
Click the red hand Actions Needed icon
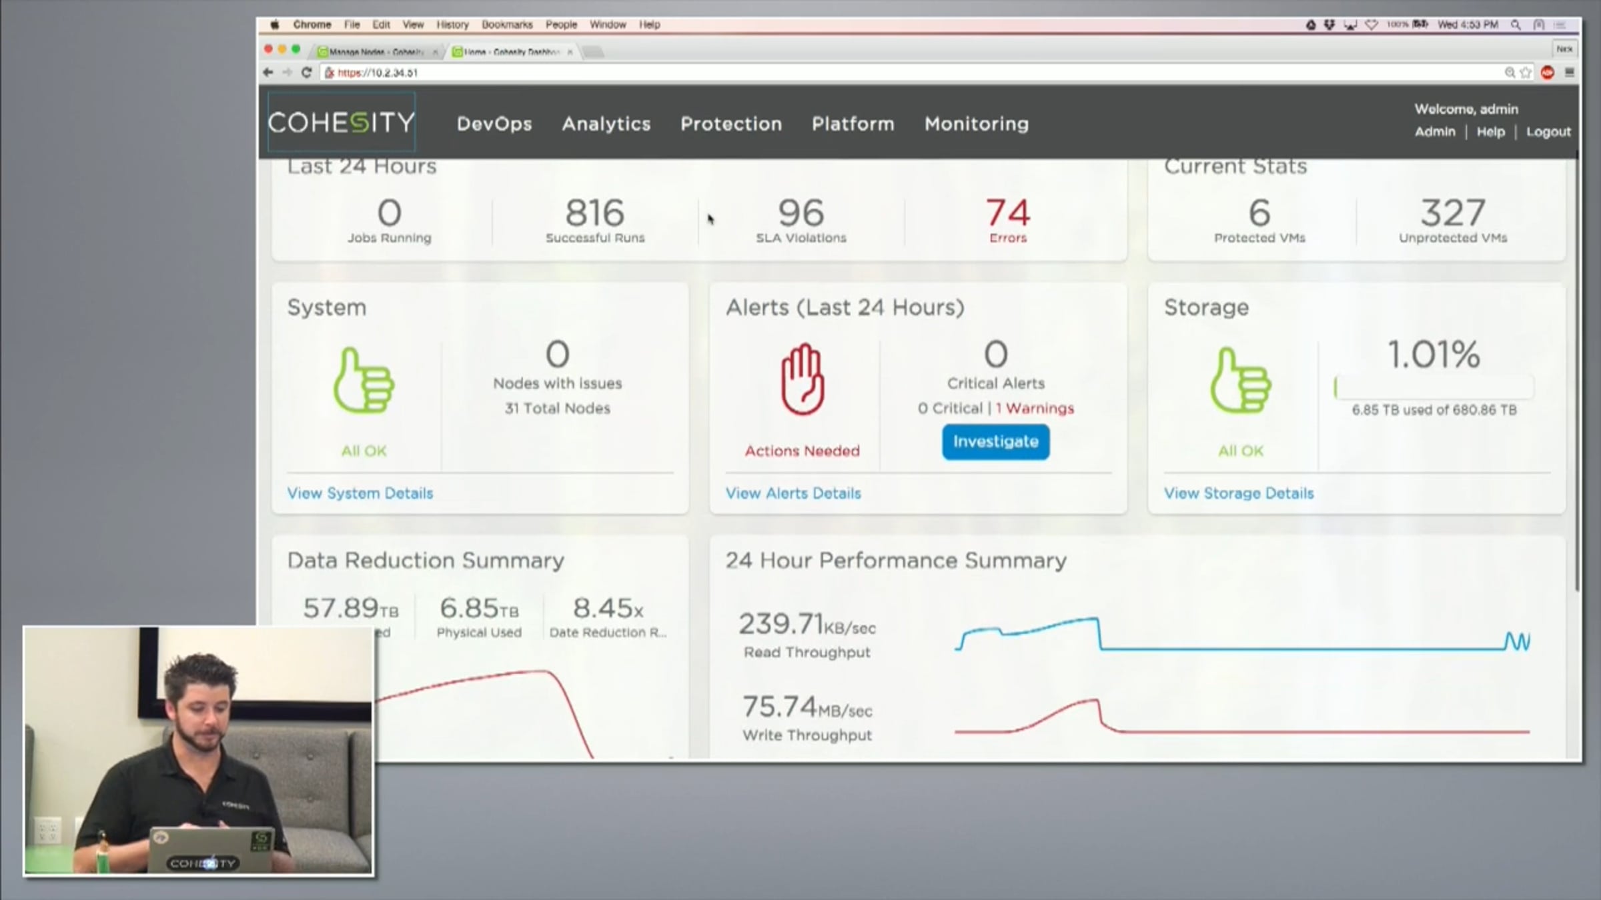(x=803, y=379)
